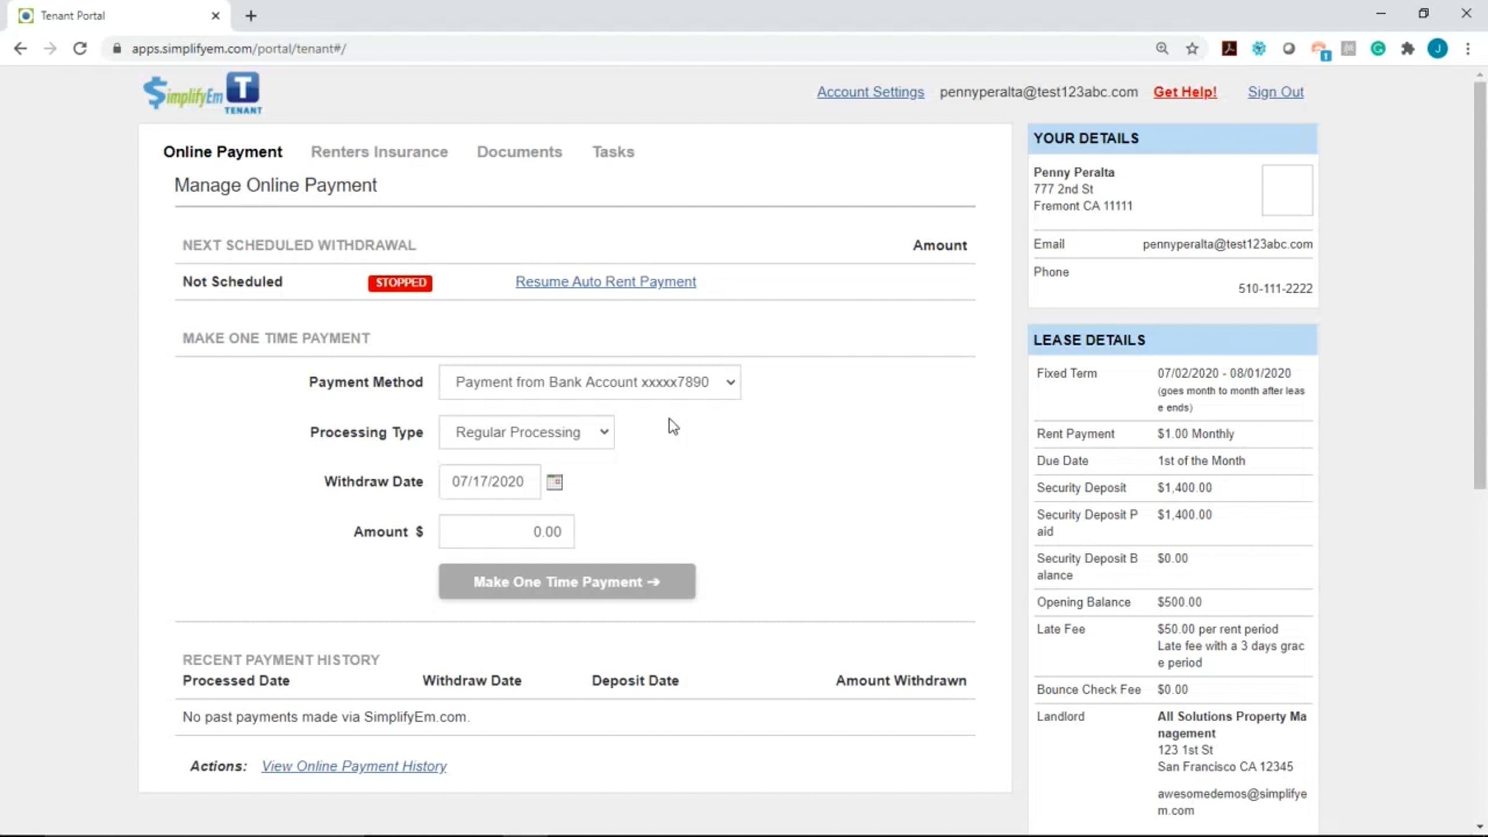Click the browser zoom magnifier icon
Image resolution: width=1488 pixels, height=837 pixels.
pyautogui.click(x=1162, y=48)
